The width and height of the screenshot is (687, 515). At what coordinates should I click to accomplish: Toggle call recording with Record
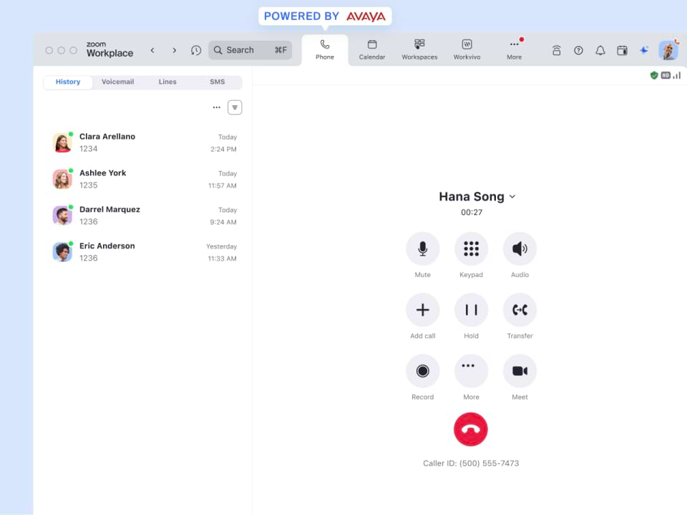(x=422, y=371)
